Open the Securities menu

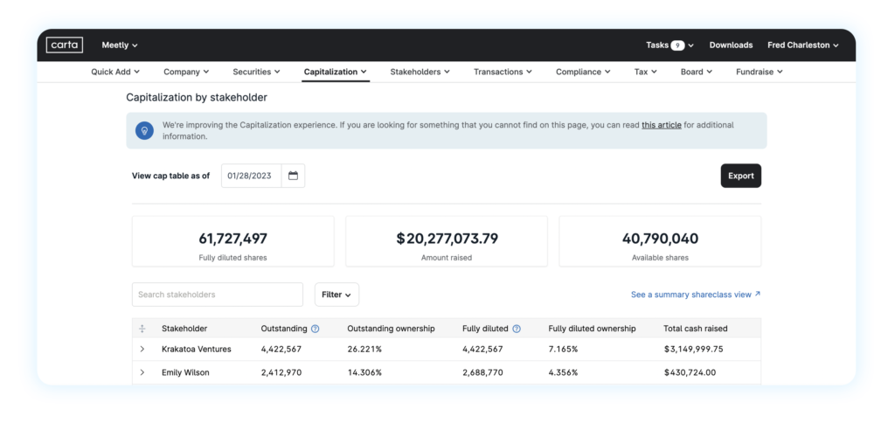(256, 72)
